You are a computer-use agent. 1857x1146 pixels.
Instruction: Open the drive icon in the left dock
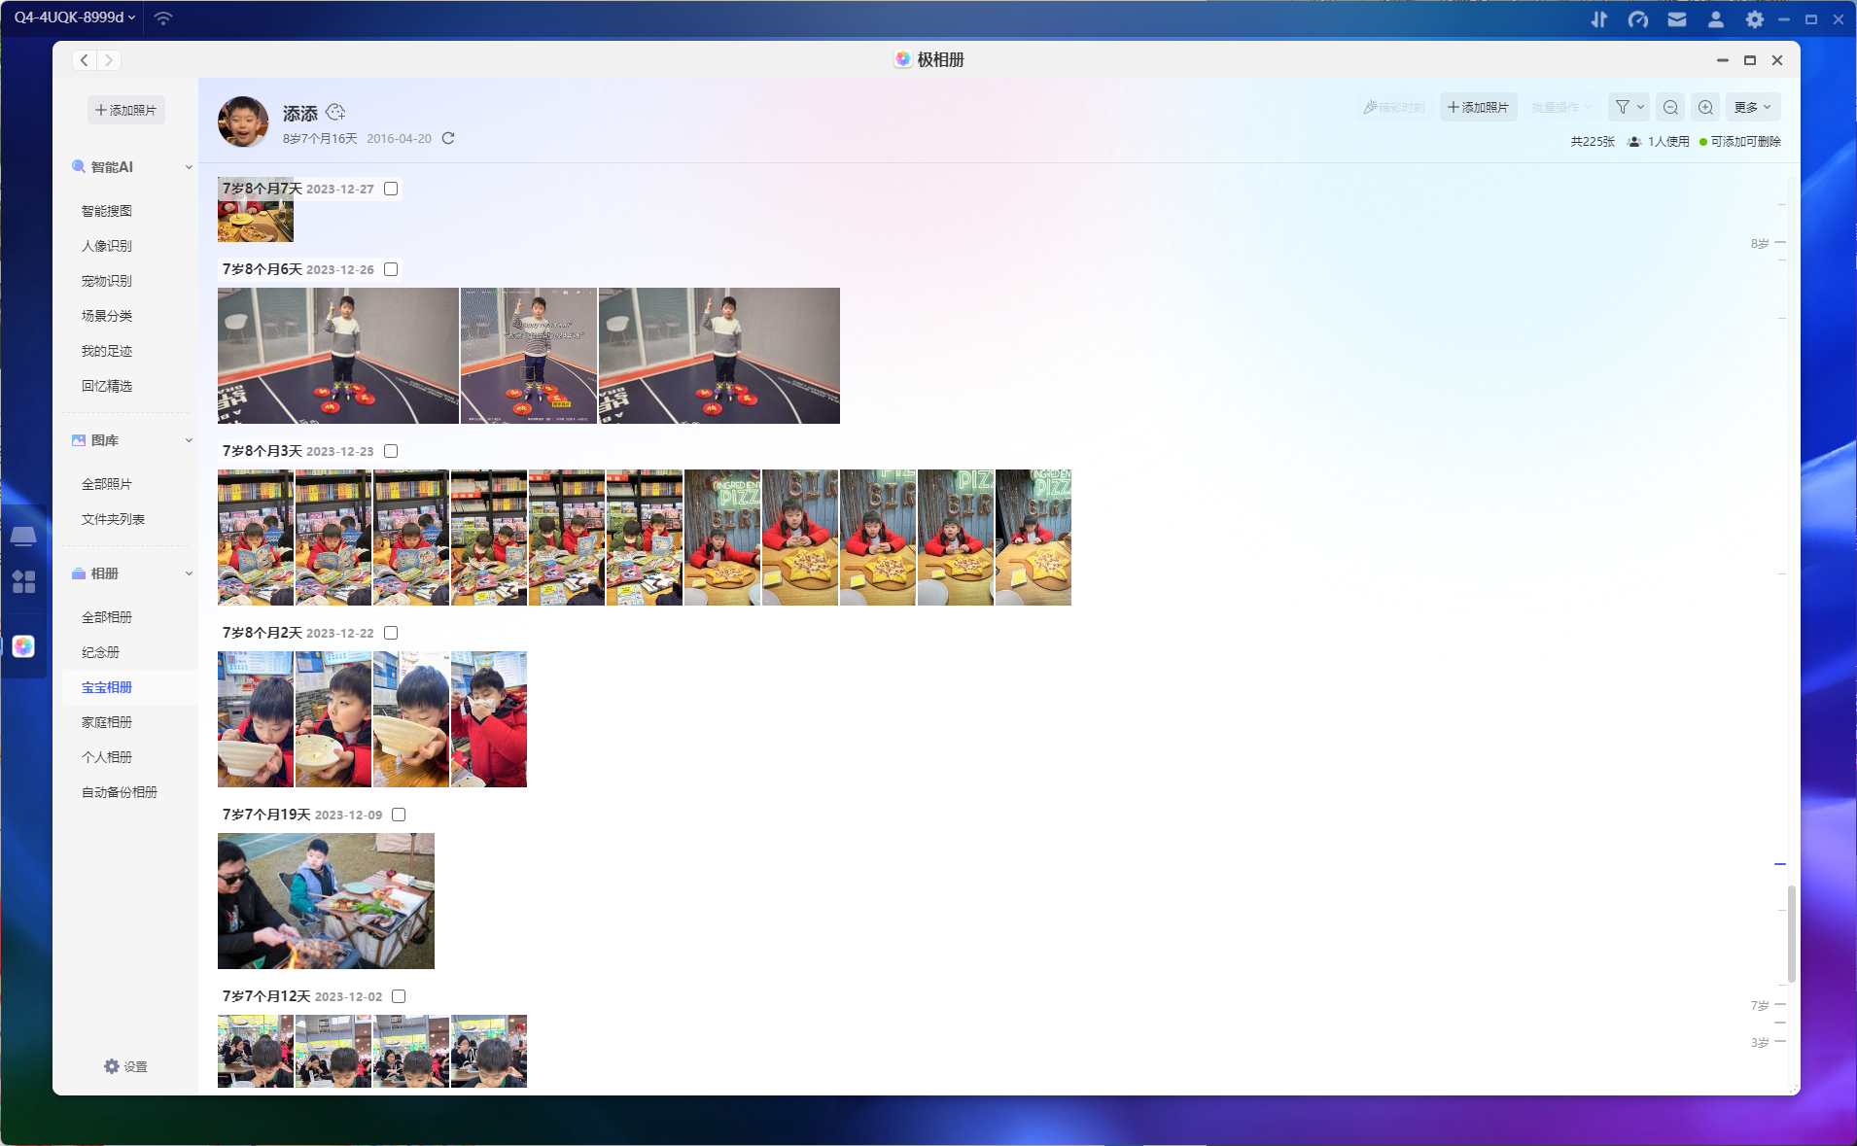coord(23,536)
